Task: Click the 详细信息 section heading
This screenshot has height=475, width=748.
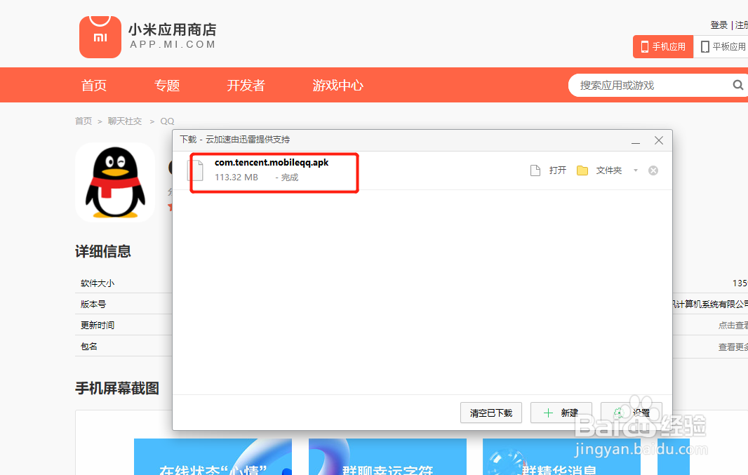Action: pyautogui.click(x=103, y=251)
